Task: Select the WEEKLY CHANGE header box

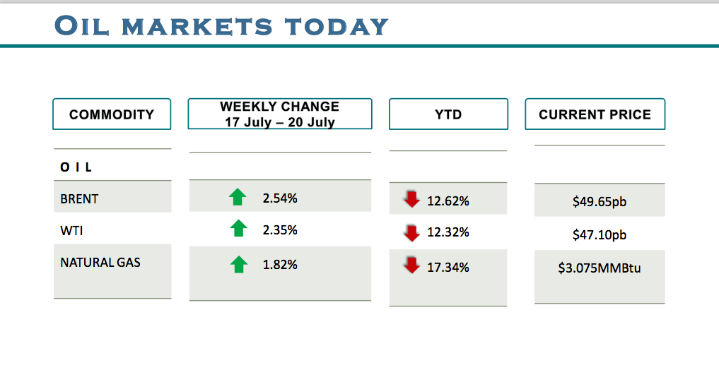Action: click(279, 114)
